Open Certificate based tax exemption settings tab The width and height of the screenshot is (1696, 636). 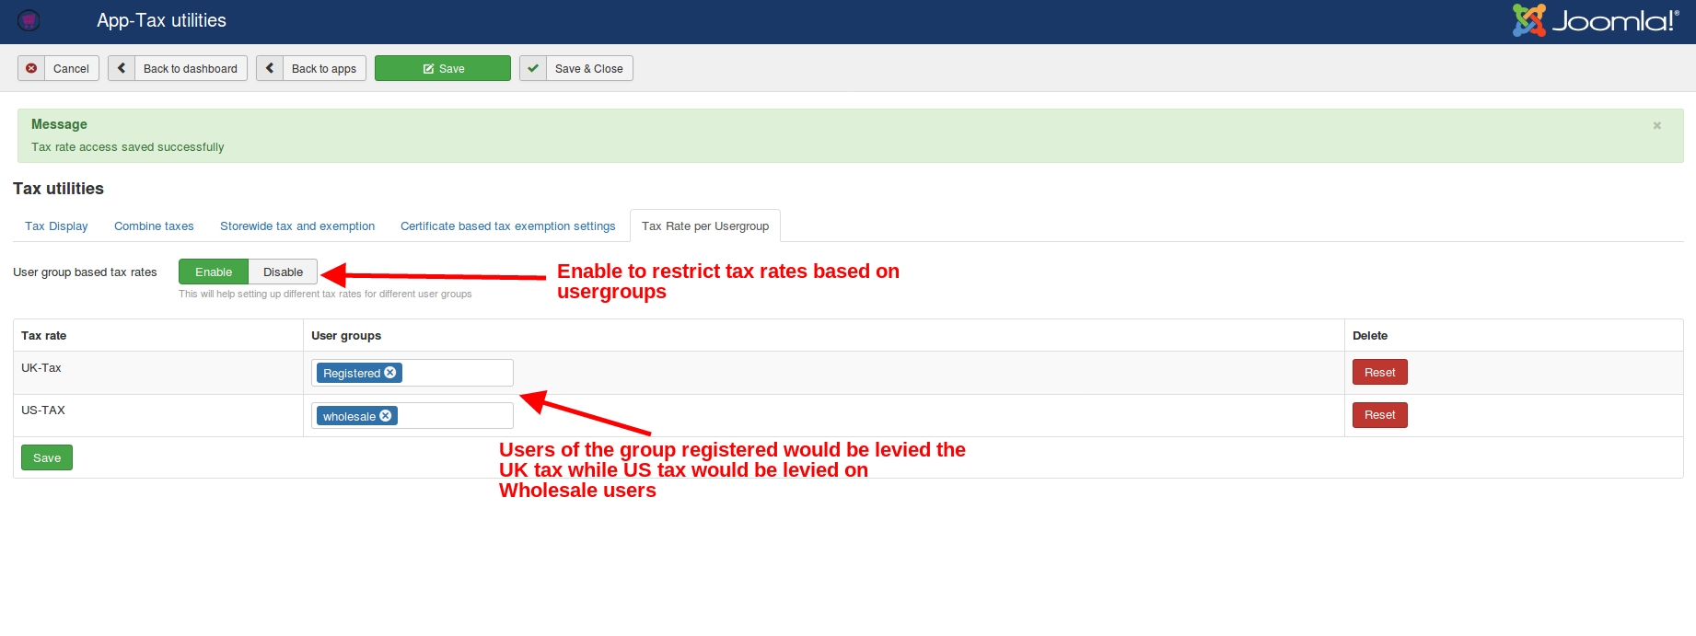[507, 225]
